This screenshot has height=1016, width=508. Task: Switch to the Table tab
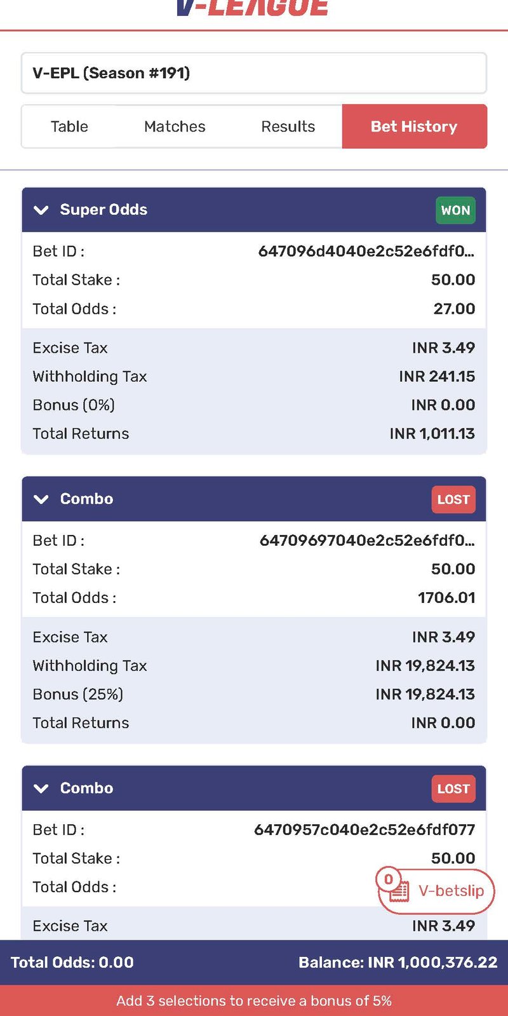point(69,126)
